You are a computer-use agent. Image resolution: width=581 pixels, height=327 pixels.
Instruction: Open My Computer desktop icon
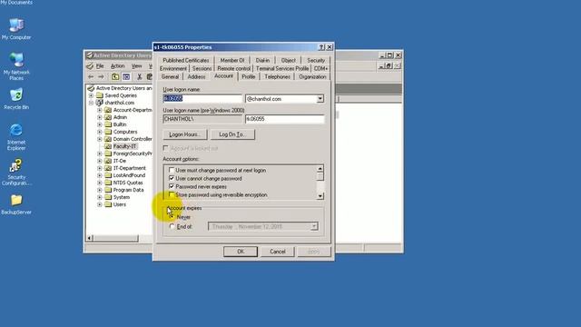[16, 29]
